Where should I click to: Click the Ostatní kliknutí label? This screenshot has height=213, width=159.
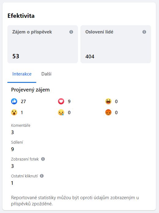click(24, 176)
